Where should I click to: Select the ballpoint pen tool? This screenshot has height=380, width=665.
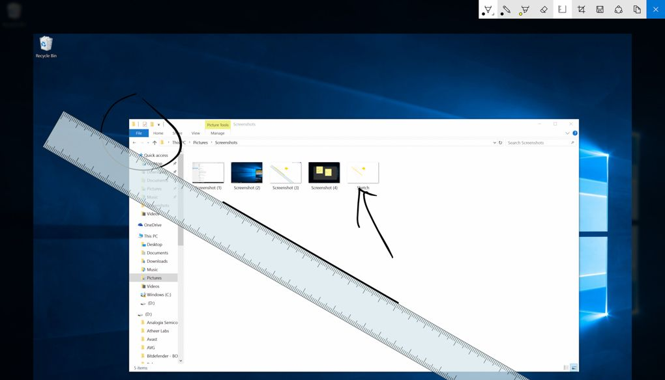[488, 9]
